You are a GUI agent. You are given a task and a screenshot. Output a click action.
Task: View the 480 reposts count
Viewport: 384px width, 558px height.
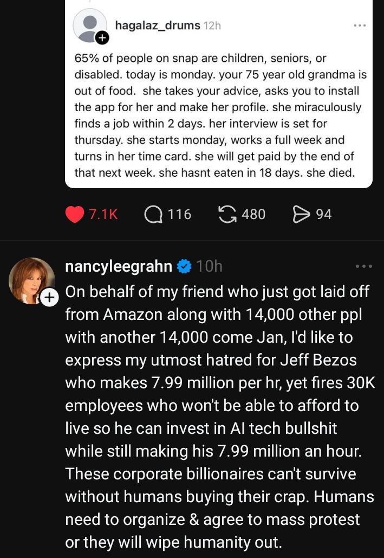[253, 214]
